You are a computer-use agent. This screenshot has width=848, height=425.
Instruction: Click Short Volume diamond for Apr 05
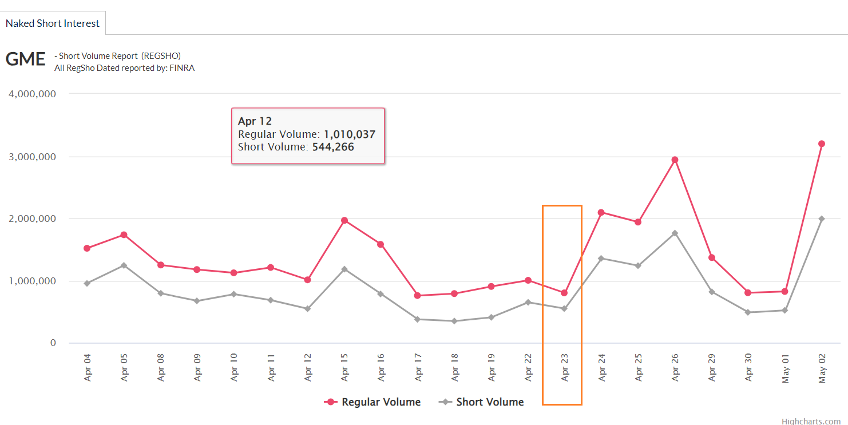[x=124, y=265]
